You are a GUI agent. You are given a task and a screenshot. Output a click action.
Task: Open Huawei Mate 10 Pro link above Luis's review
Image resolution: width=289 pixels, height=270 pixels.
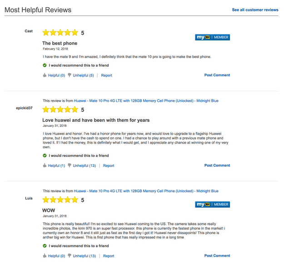point(146,191)
